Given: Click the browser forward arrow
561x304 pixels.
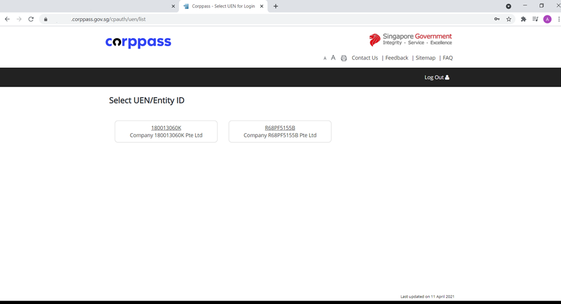Looking at the screenshot, I should (x=19, y=19).
